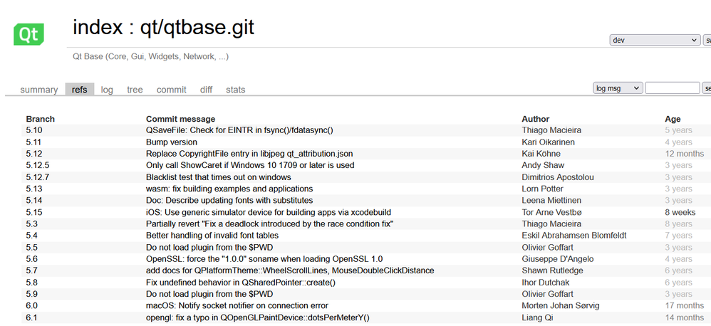
Task: Open the dev branch dropdown
Action: (655, 41)
